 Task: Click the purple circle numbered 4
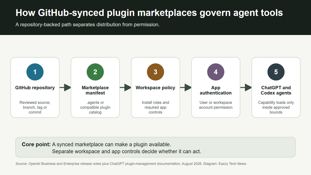pos(216,72)
